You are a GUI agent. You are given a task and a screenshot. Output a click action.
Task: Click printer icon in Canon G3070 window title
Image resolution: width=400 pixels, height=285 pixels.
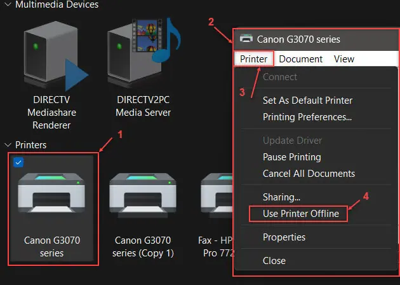[246, 39]
